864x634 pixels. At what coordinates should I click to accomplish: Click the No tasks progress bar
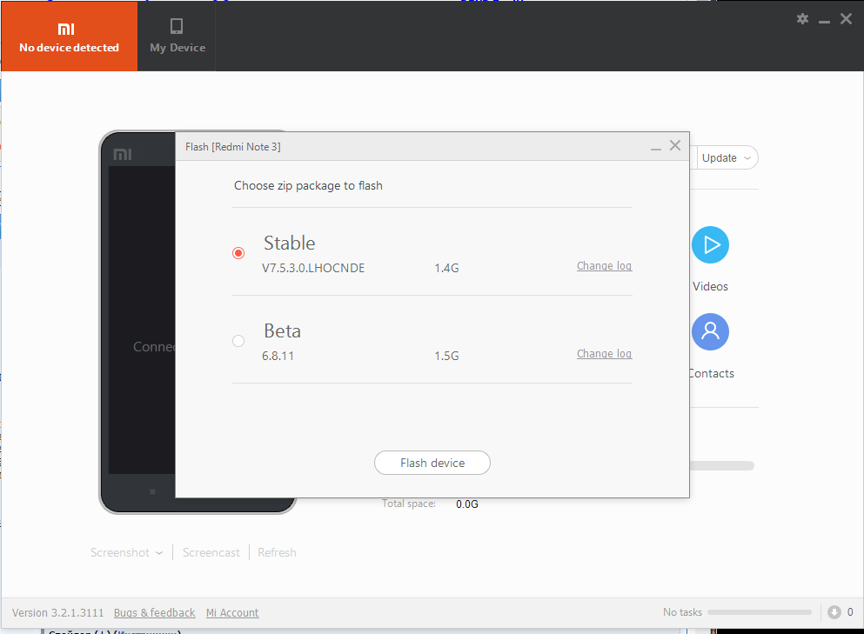coord(760,612)
